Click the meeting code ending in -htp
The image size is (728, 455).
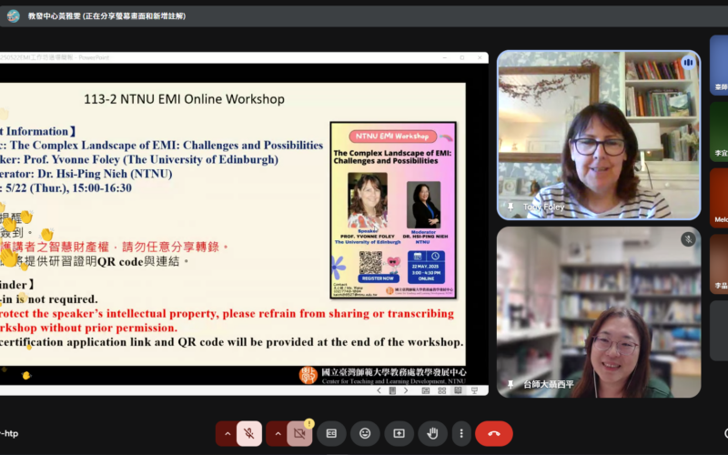pyautogui.click(x=9, y=434)
